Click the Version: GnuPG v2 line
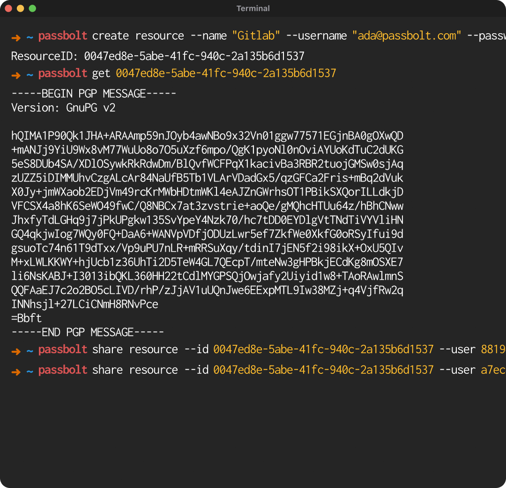Screen dimensions: 506x488 point(63,108)
